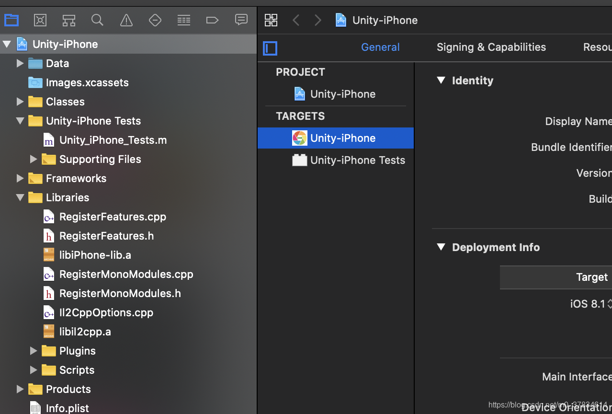
Task: Collapse the Identity section
Action: point(441,80)
